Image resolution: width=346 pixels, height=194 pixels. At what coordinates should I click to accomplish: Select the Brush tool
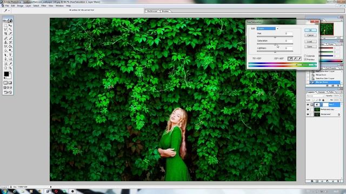[10, 38]
